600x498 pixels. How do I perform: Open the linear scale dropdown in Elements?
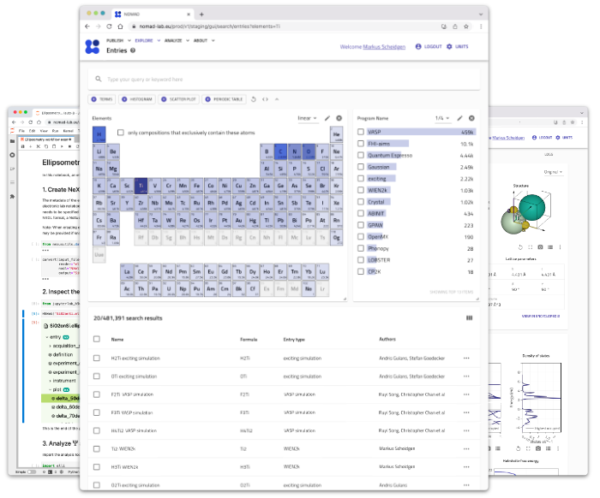tap(307, 118)
